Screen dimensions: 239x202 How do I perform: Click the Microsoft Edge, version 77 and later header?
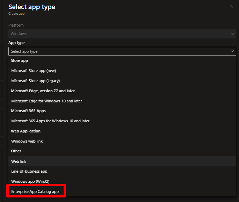pos(43,91)
